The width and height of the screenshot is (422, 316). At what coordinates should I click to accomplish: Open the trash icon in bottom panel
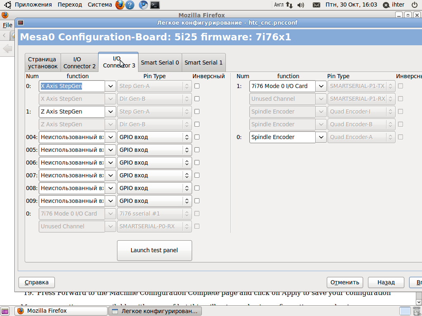point(416,311)
